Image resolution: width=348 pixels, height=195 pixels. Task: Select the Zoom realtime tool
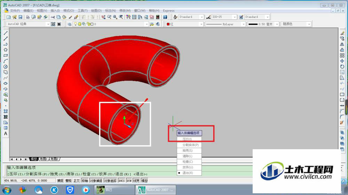[109, 17]
